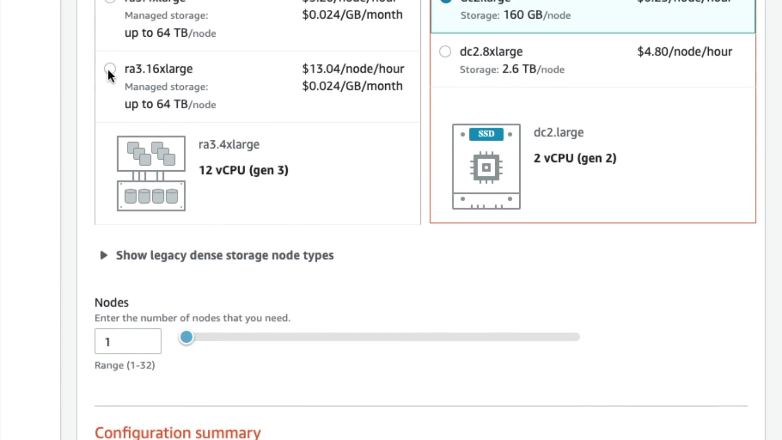Click the disclosure triangle beside Show legacy
782x440 pixels.
click(x=103, y=255)
